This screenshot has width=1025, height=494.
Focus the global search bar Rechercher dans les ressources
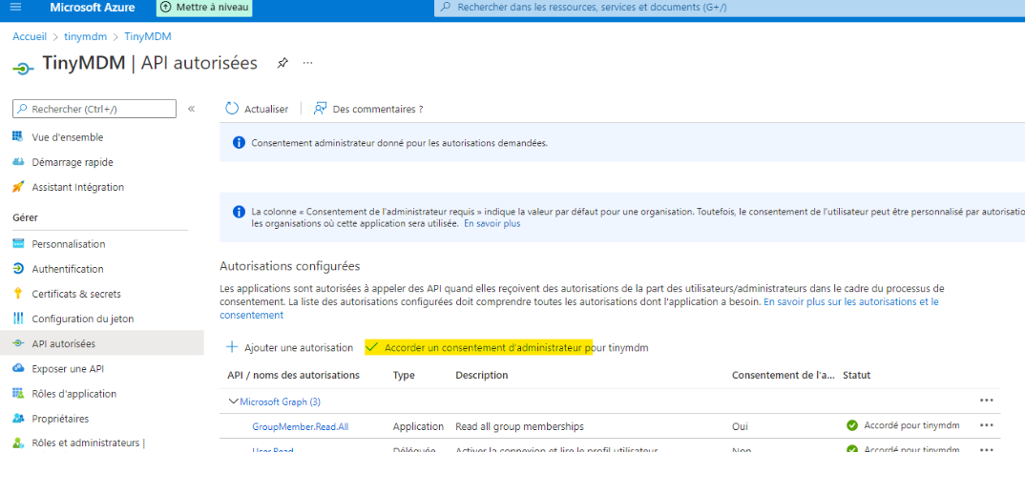[x=729, y=8]
